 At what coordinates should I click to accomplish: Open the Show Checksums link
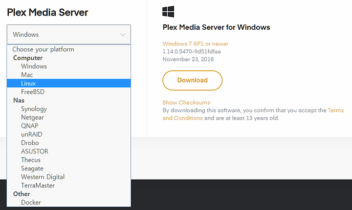coord(186,103)
